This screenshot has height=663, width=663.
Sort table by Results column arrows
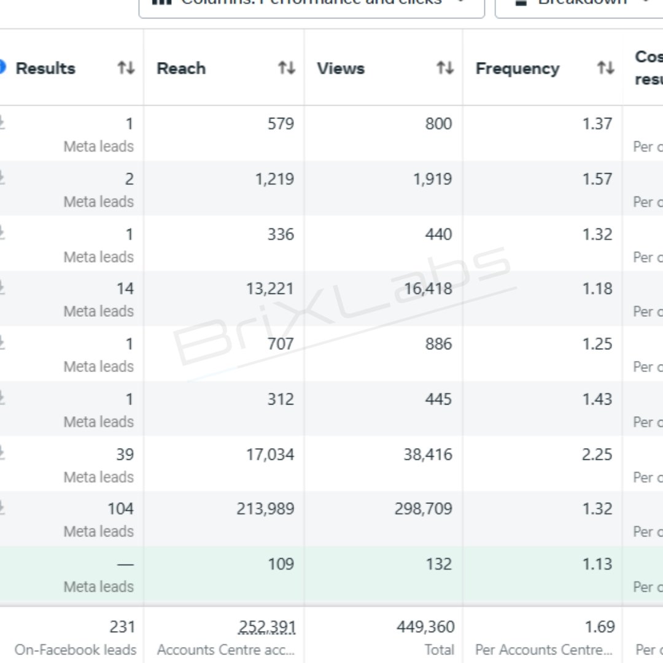[126, 68]
